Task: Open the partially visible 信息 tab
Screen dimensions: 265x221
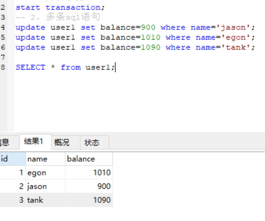Action: pyautogui.click(x=9, y=142)
